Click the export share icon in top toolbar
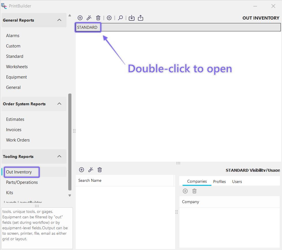The width and height of the screenshot is (282, 250). (x=141, y=18)
